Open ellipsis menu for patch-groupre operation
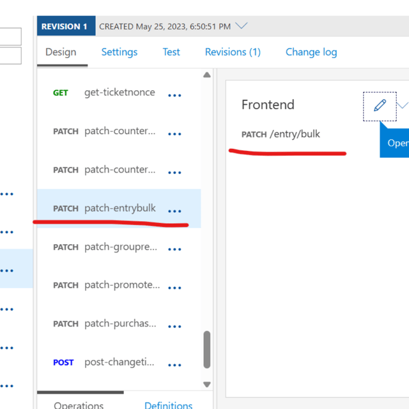Screen dimensions: 409x409 [174, 249]
